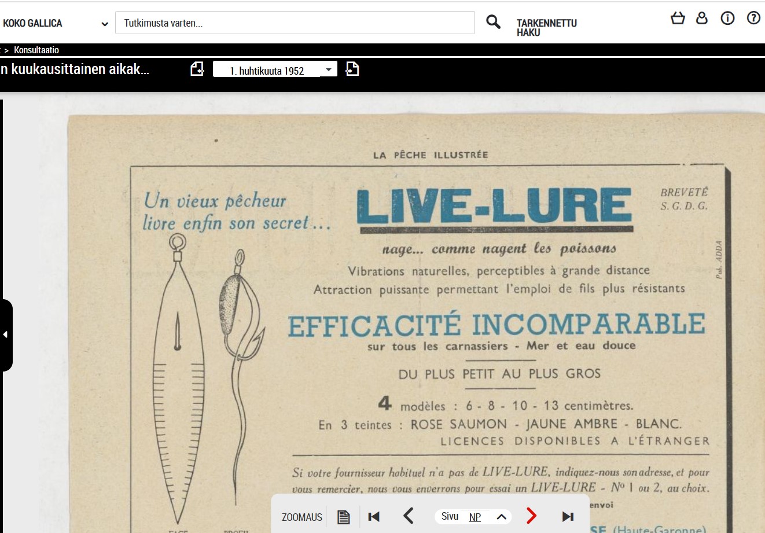Go to previous page with left chevron
The image size is (765, 533).
tap(409, 516)
